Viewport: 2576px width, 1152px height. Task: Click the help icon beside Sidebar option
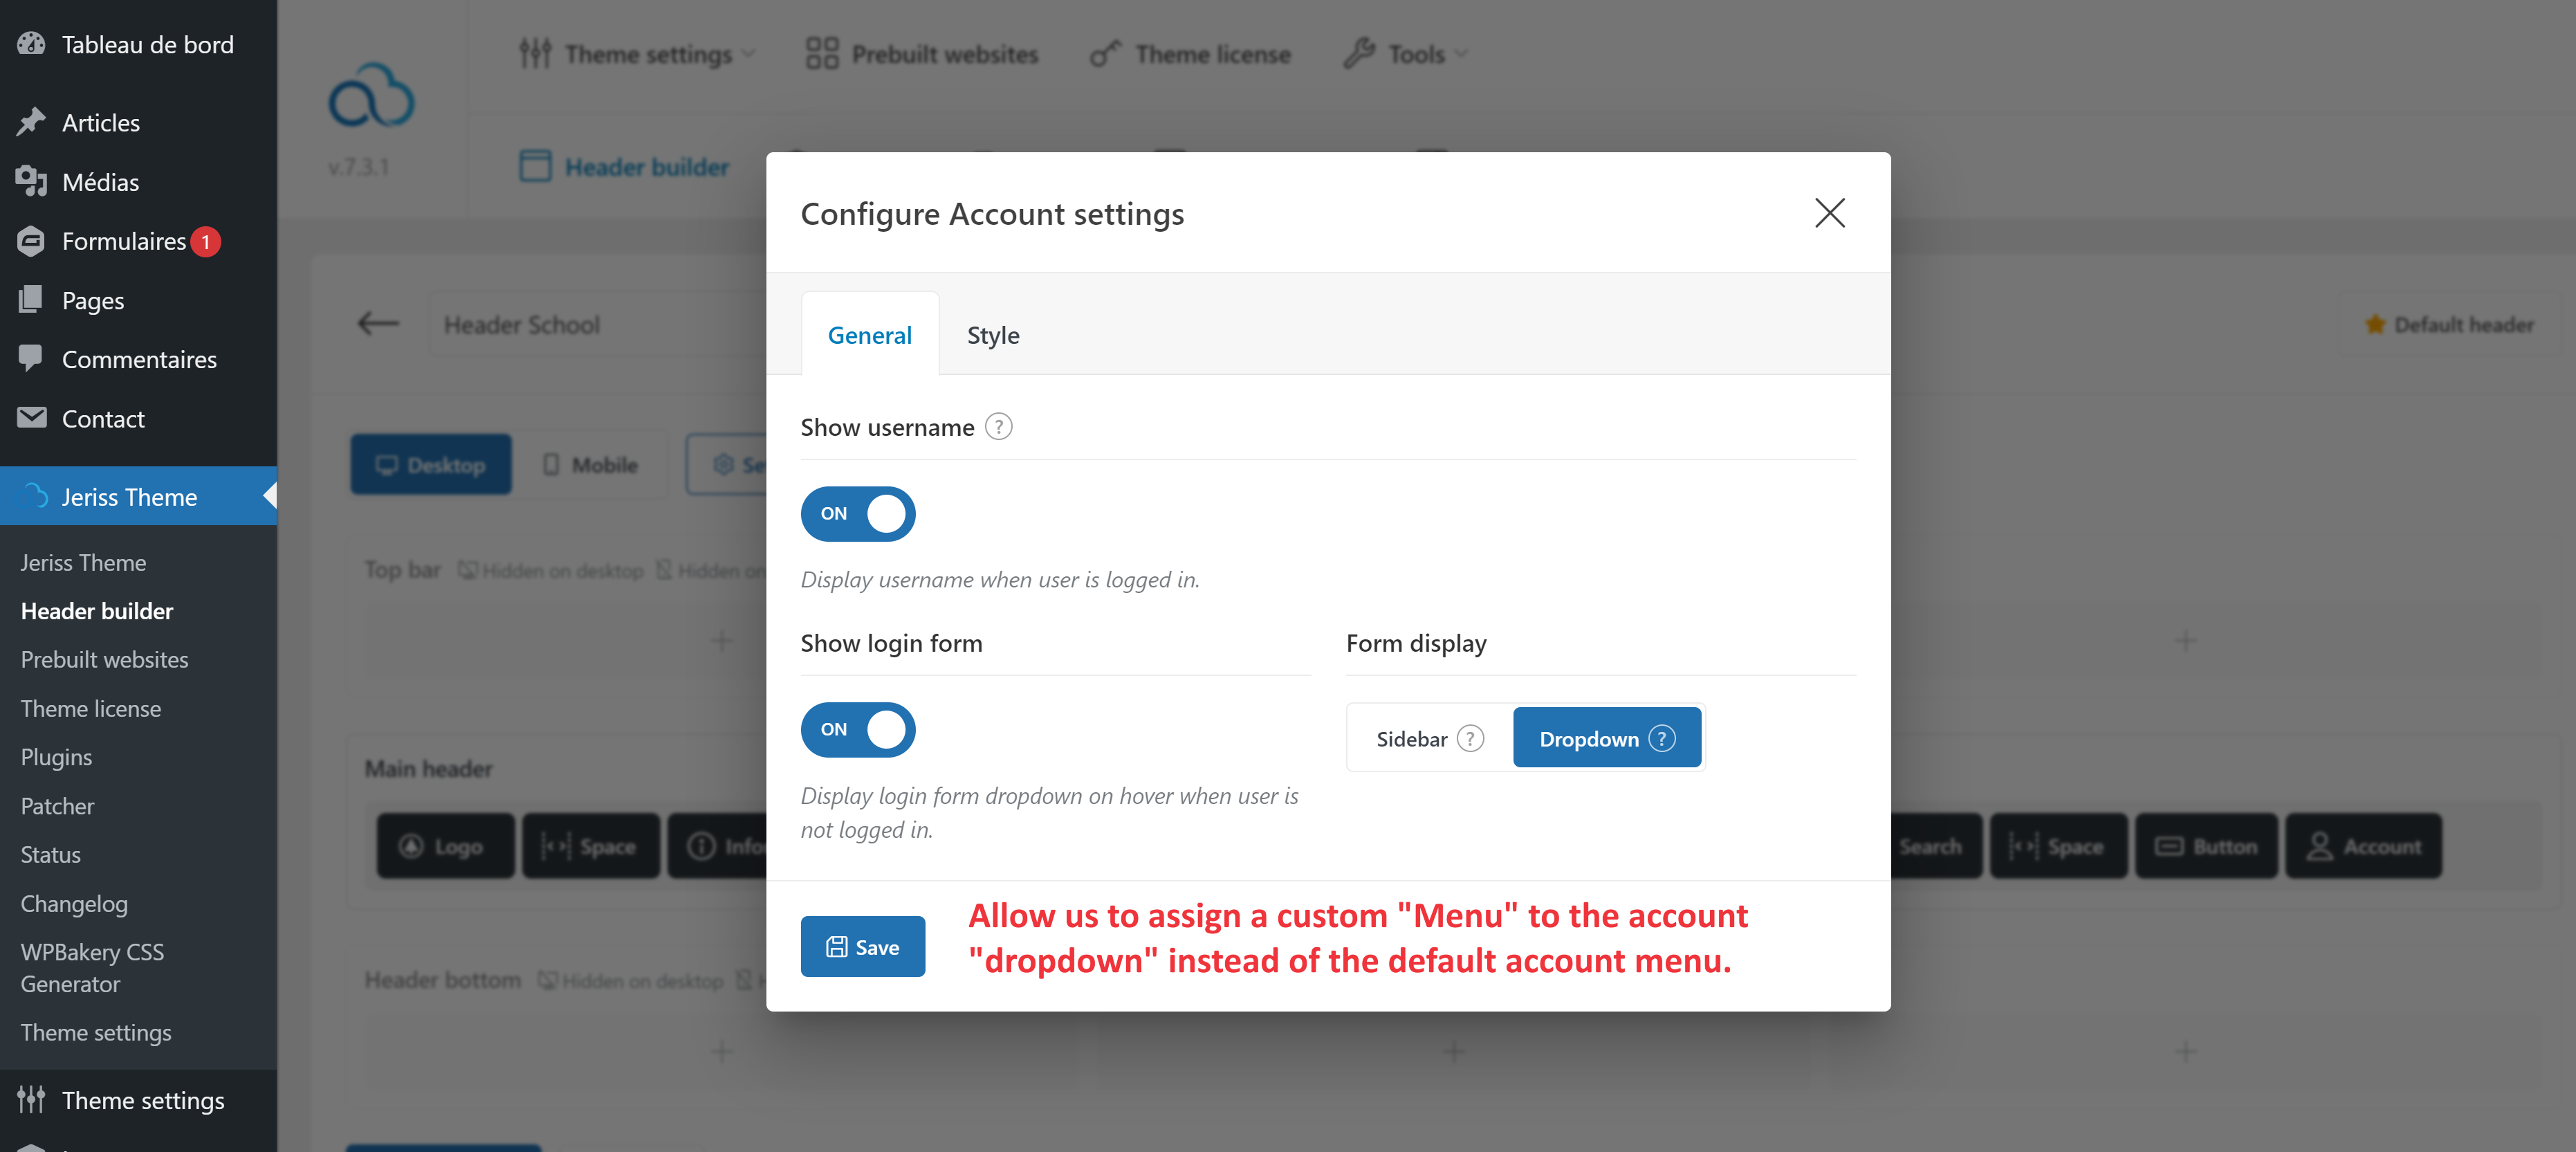1470,738
